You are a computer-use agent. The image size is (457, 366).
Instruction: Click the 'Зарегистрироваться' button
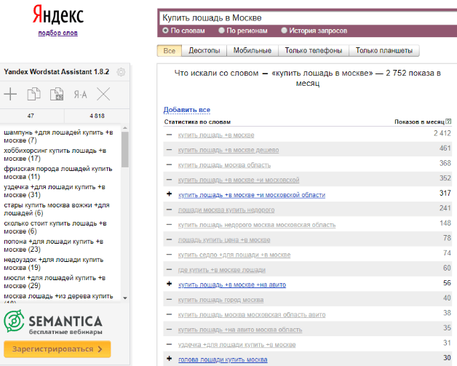pos(57,349)
